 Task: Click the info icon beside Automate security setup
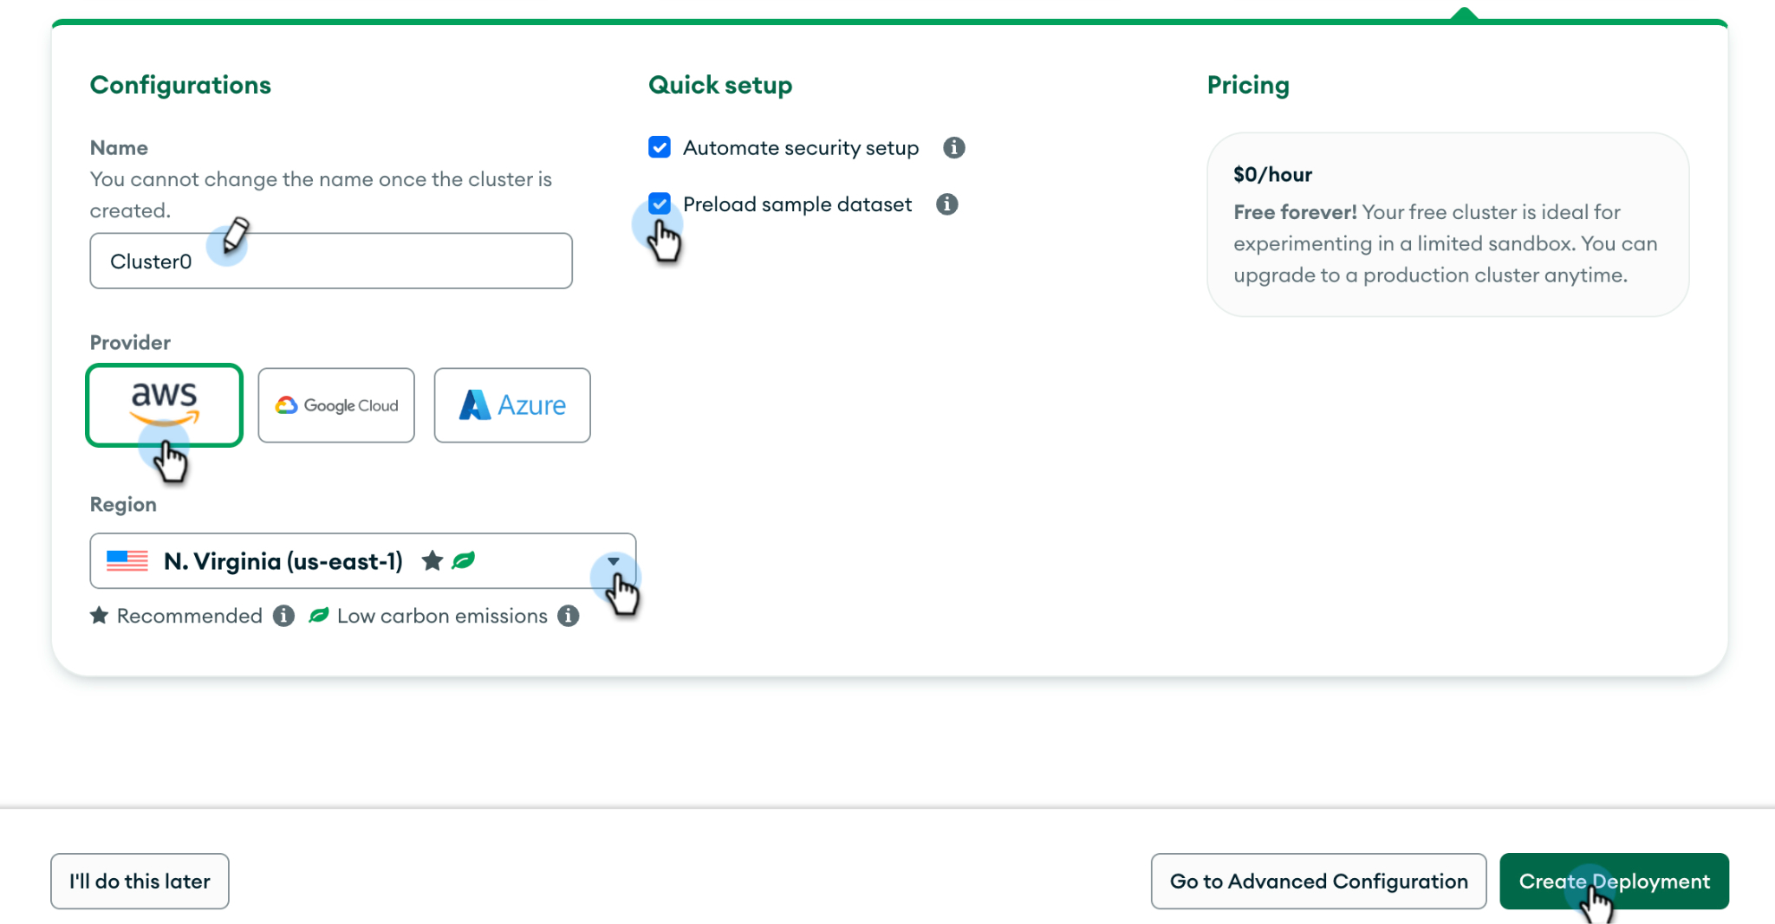tap(953, 148)
